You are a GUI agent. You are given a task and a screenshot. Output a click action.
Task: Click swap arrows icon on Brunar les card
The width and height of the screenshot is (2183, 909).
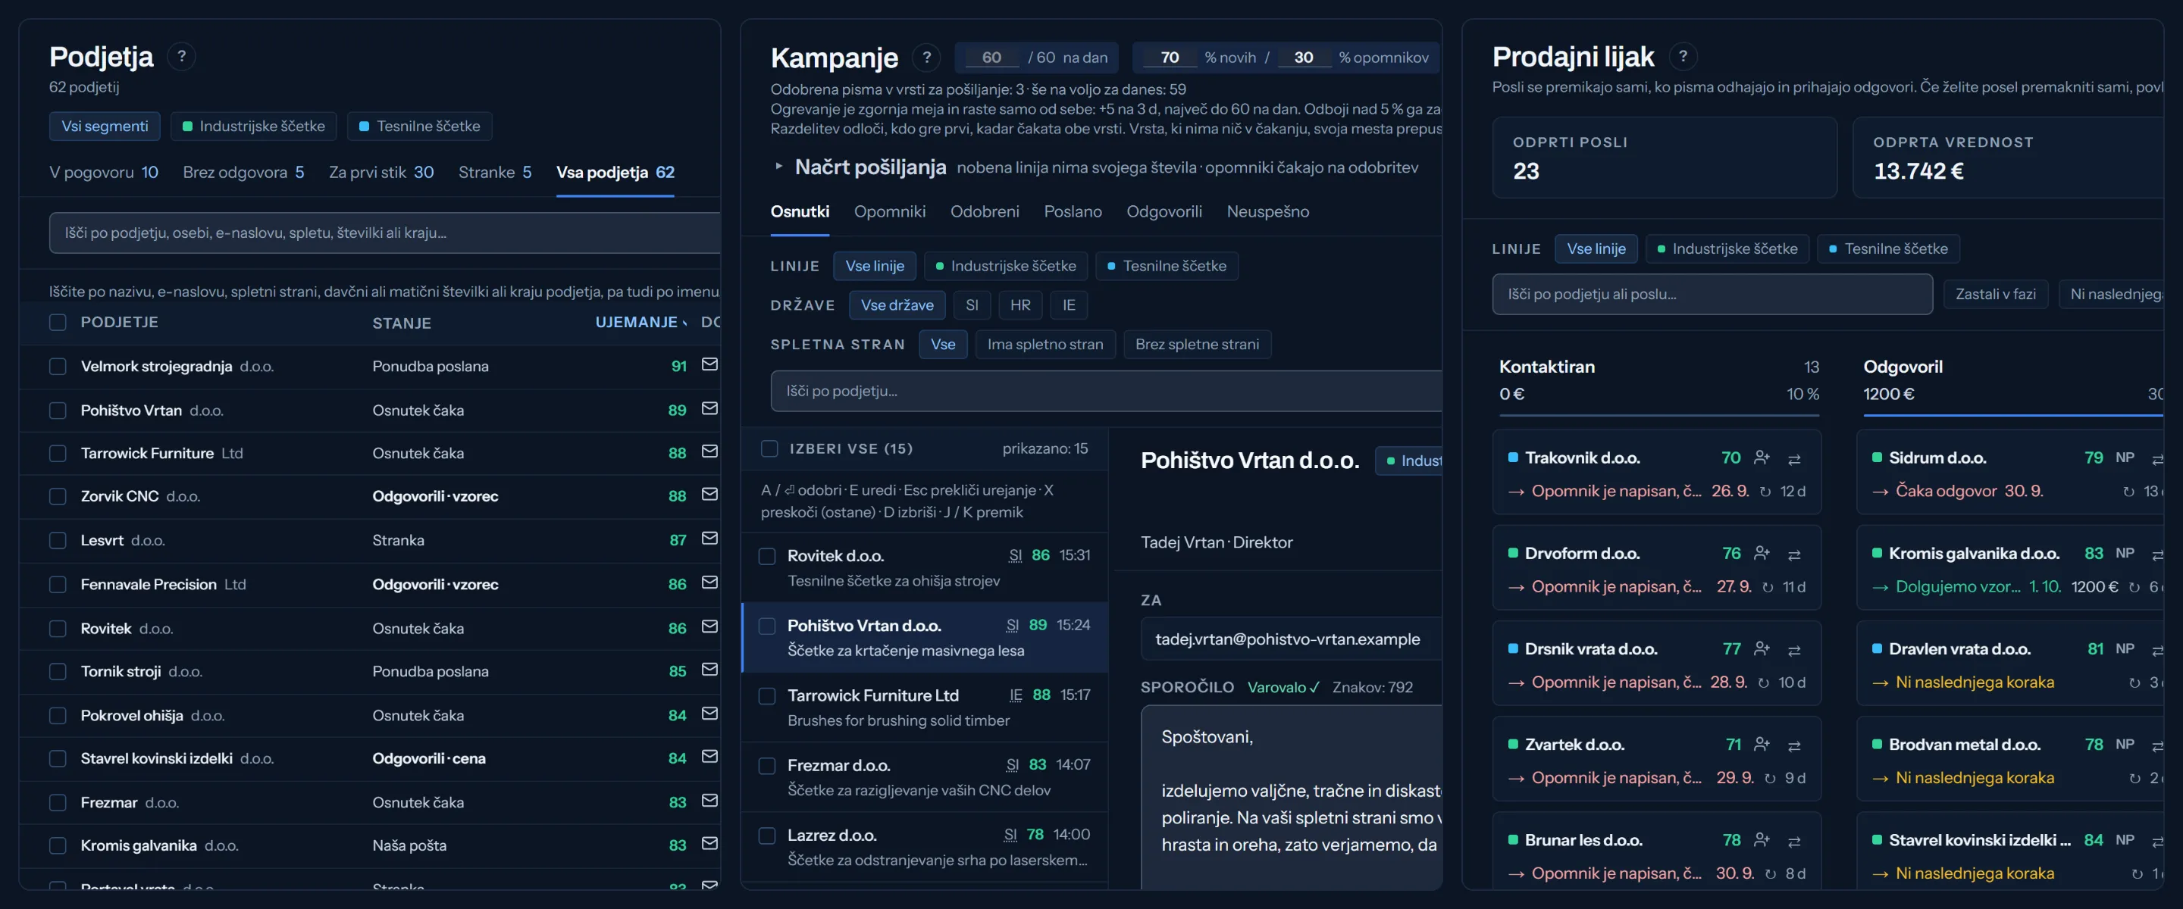(x=1794, y=842)
